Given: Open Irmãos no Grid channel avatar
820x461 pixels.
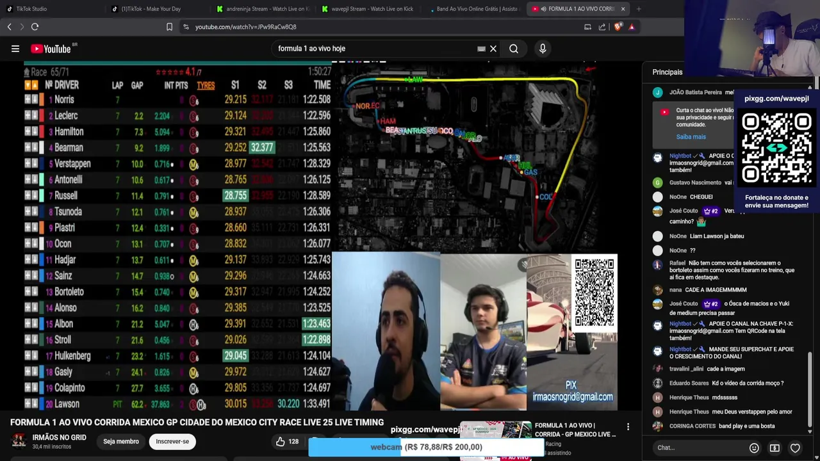Looking at the screenshot, I should [x=19, y=441].
